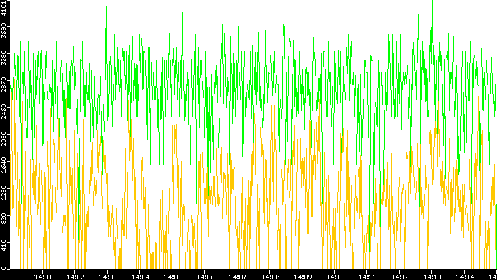
Task: Select the 14:14 time axis tick
Action: tap(465, 276)
